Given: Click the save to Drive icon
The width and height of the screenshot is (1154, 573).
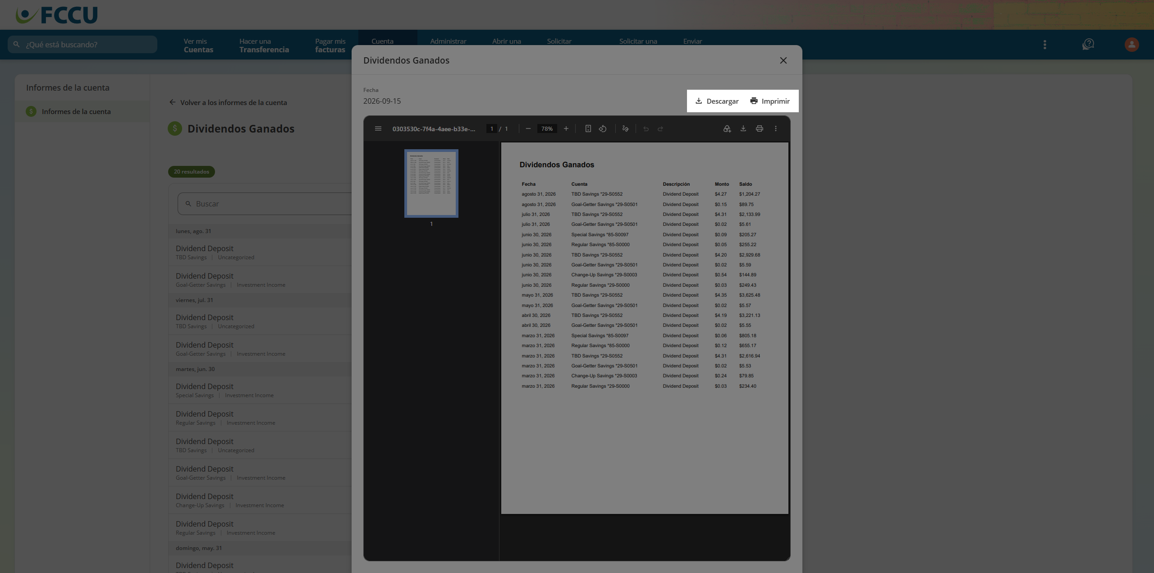Looking at the screenshot, I should [x=727, y=129].
